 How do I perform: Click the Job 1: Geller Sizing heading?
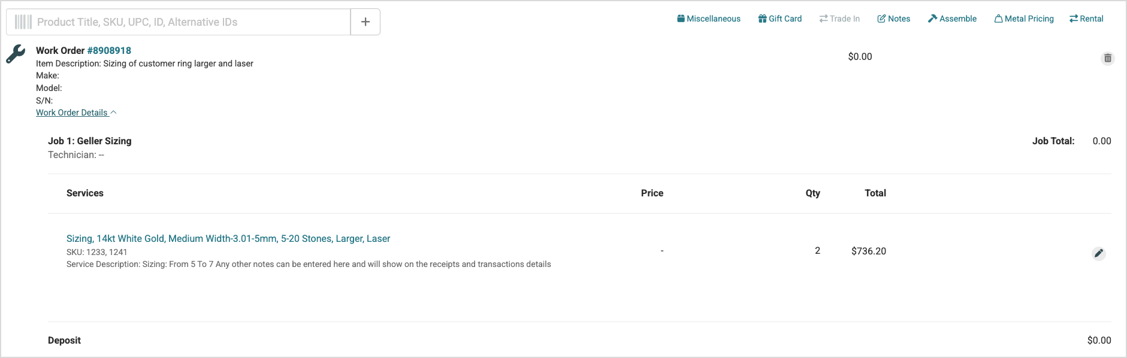pyautogui.click(x=90, y=141)
